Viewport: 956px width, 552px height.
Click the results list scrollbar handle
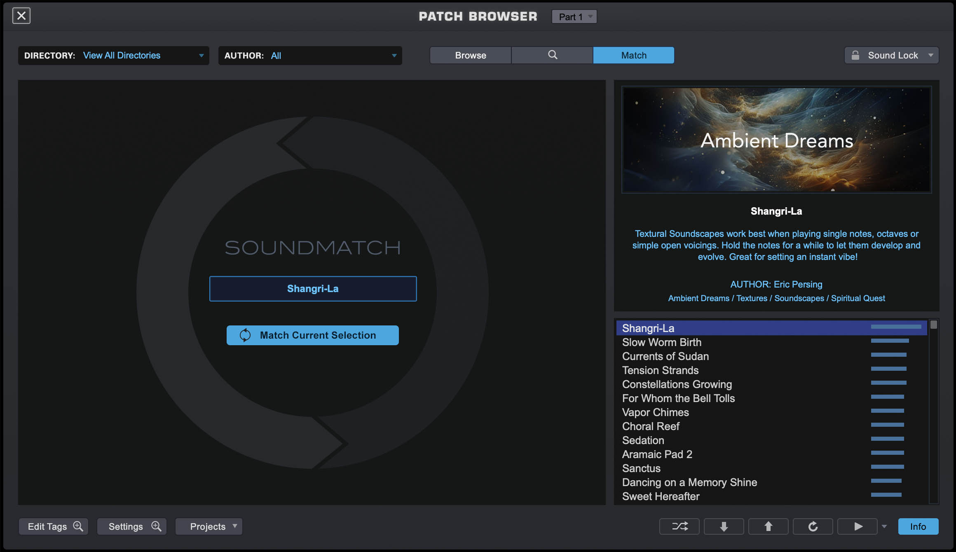click(x=934, y=325)
